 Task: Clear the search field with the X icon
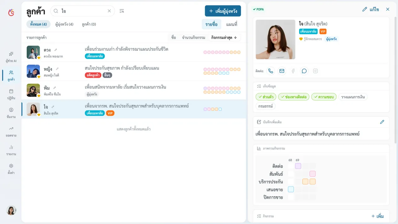(x=109, y=11)
